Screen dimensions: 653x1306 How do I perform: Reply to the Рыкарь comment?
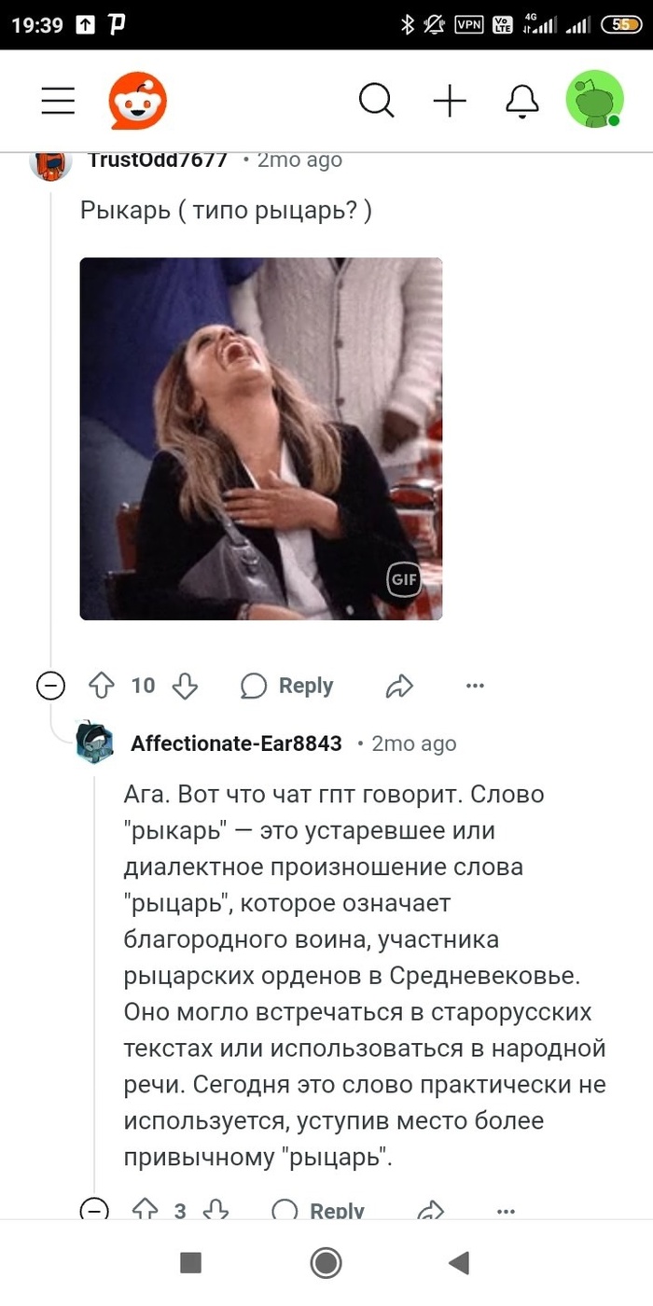[x=286, y=686]
